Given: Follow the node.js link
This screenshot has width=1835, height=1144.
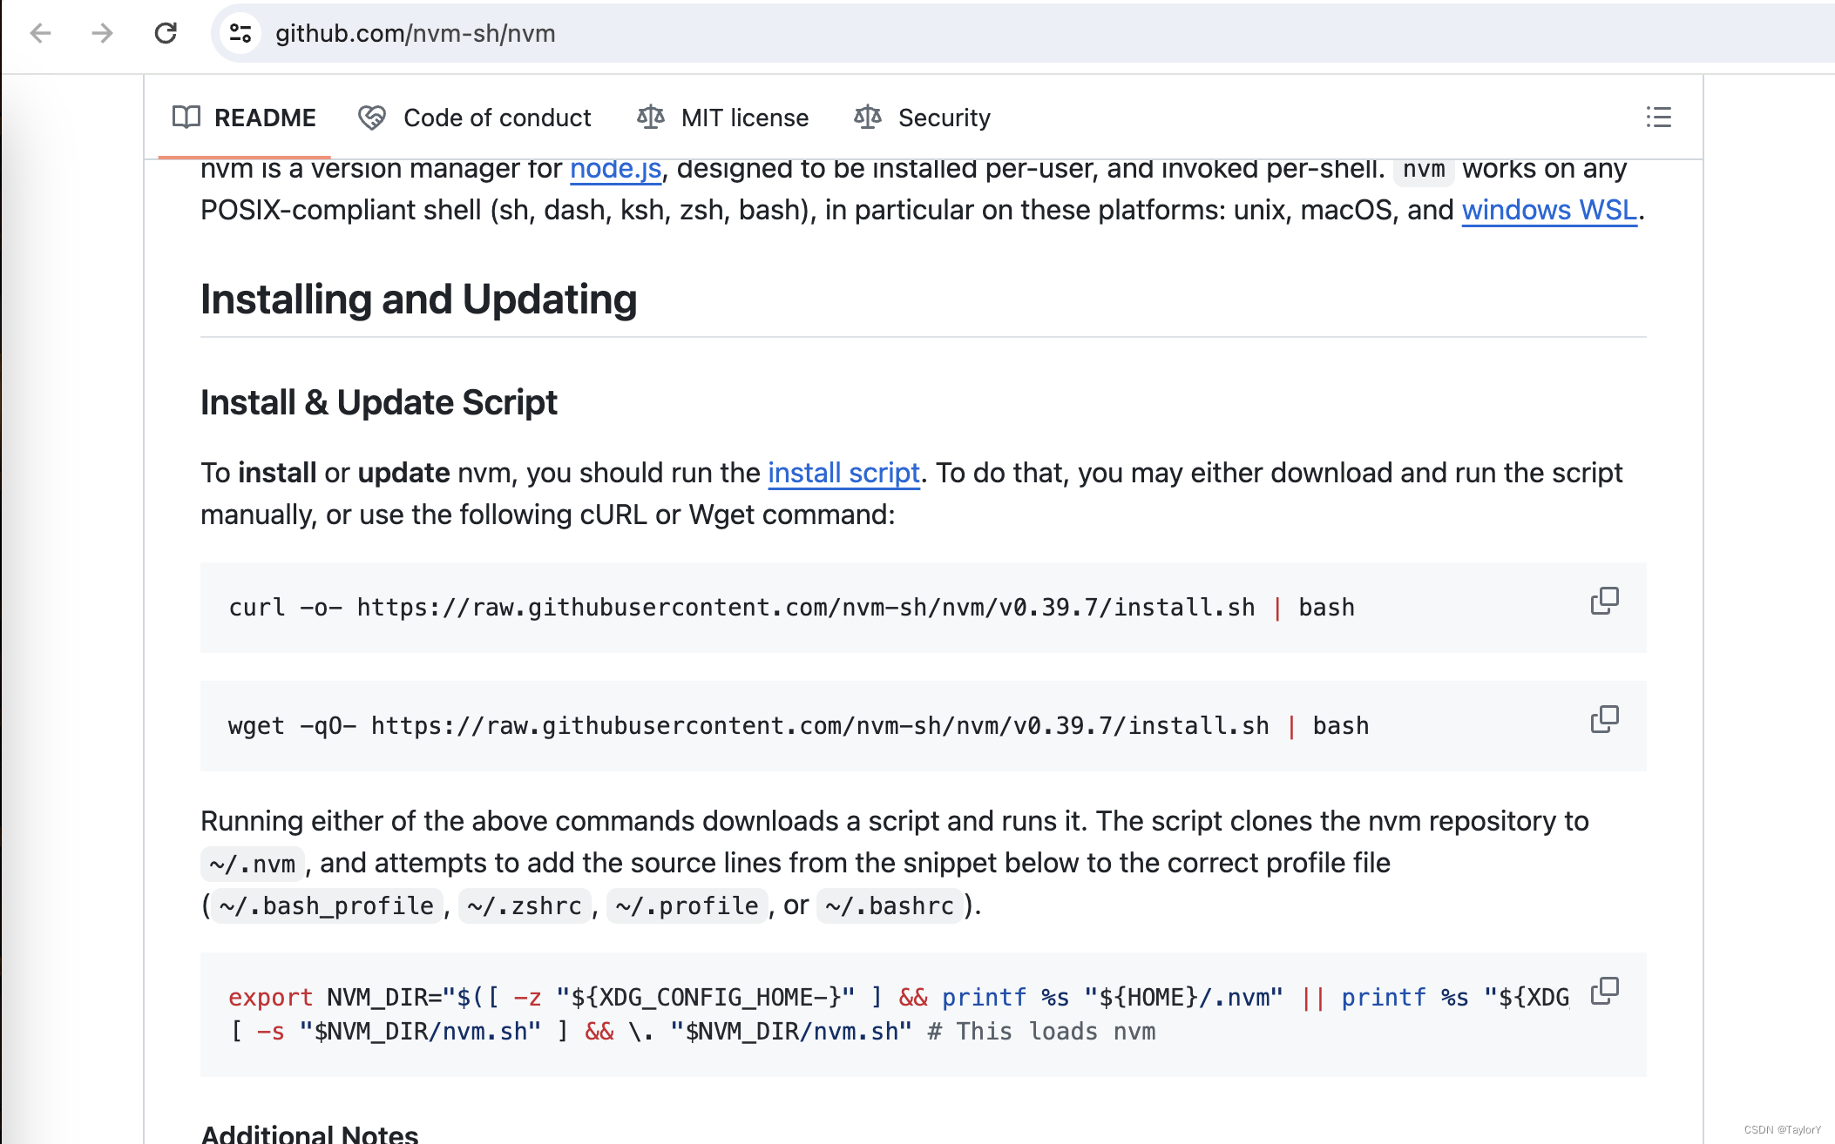Looking at the screenshot, I should pyautogui.click(x=615, y=169).
